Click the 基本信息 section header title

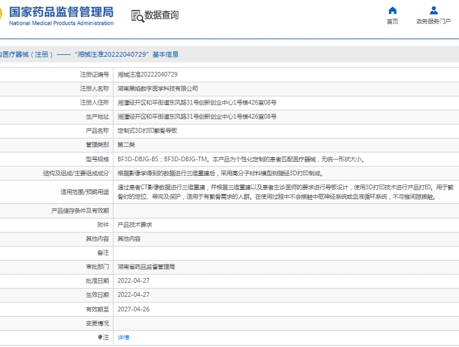coord(165,54)
